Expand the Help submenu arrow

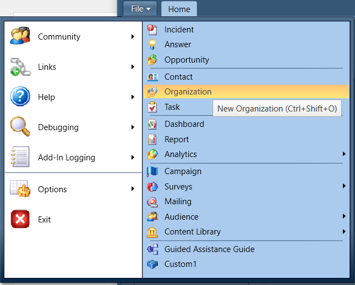pyautogui.click(x=133, y=97)
